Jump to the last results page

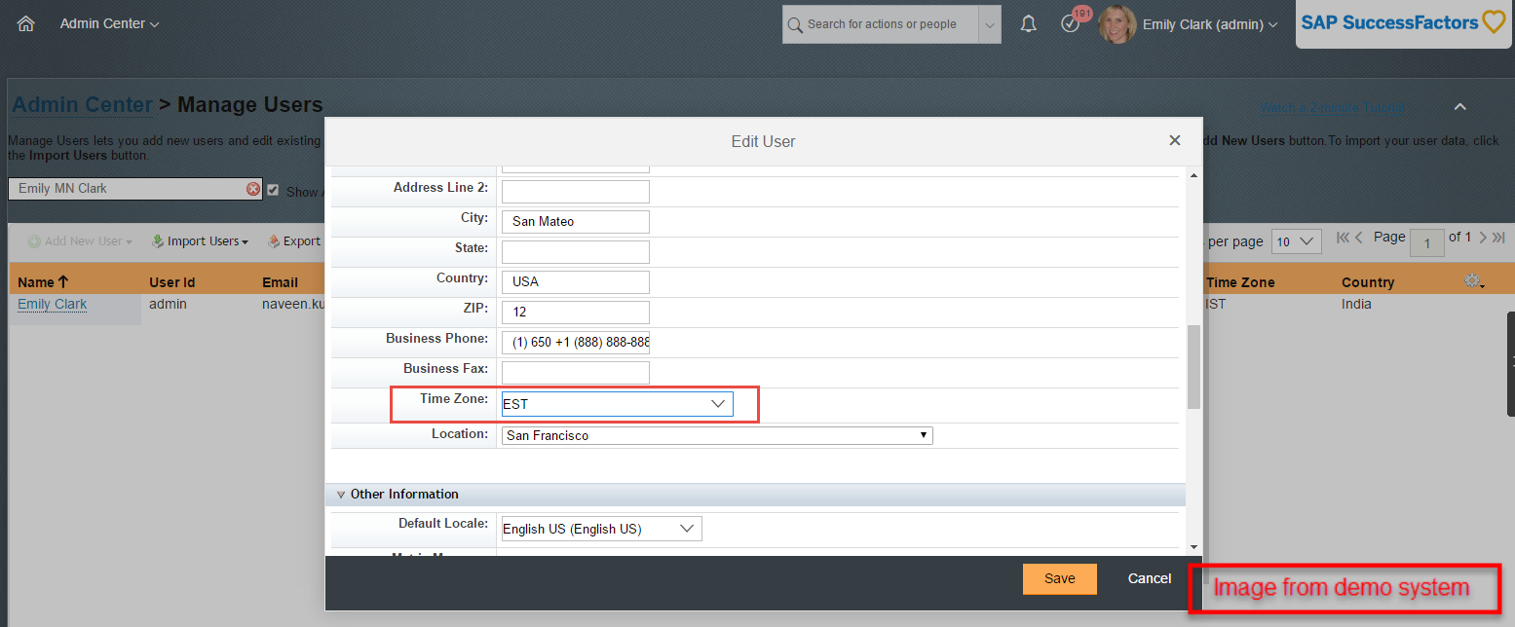coord(1498,238)
